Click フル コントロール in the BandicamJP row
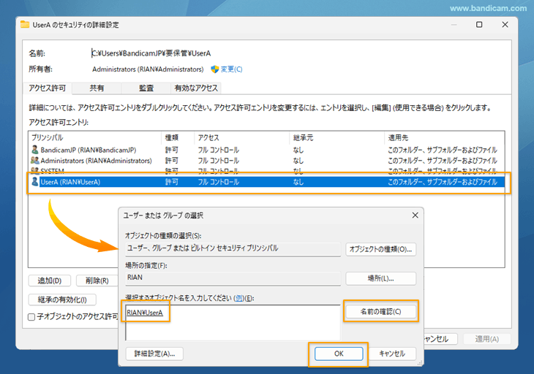 click(x=219, y=150)
